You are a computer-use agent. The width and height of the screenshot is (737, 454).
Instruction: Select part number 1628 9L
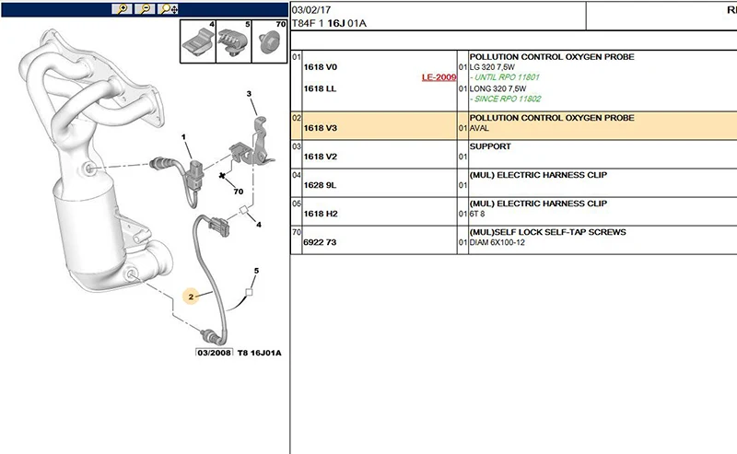tap(320, 185)
